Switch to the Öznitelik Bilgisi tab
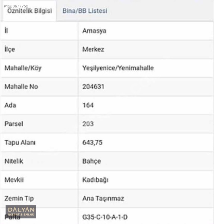 pos(29,11)
